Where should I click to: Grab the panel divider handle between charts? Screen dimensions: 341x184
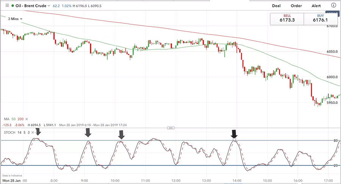pyautogui.click(x=171, y=128)
